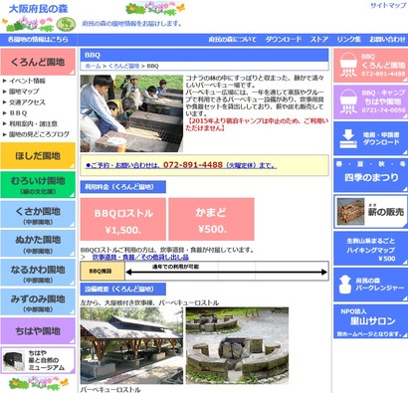Click the BBQ施設 label in availability chart
The width and height of the screenshot is (408, 393).
[102, 271]
